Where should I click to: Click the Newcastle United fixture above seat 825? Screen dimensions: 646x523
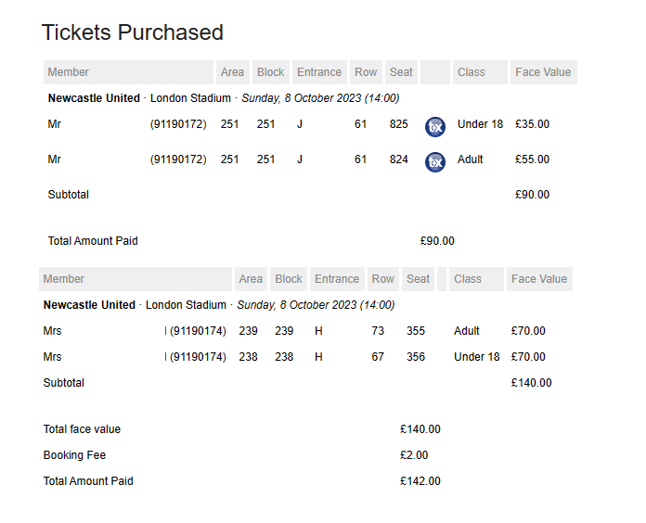pyautogui.click(x=94, y=98)
